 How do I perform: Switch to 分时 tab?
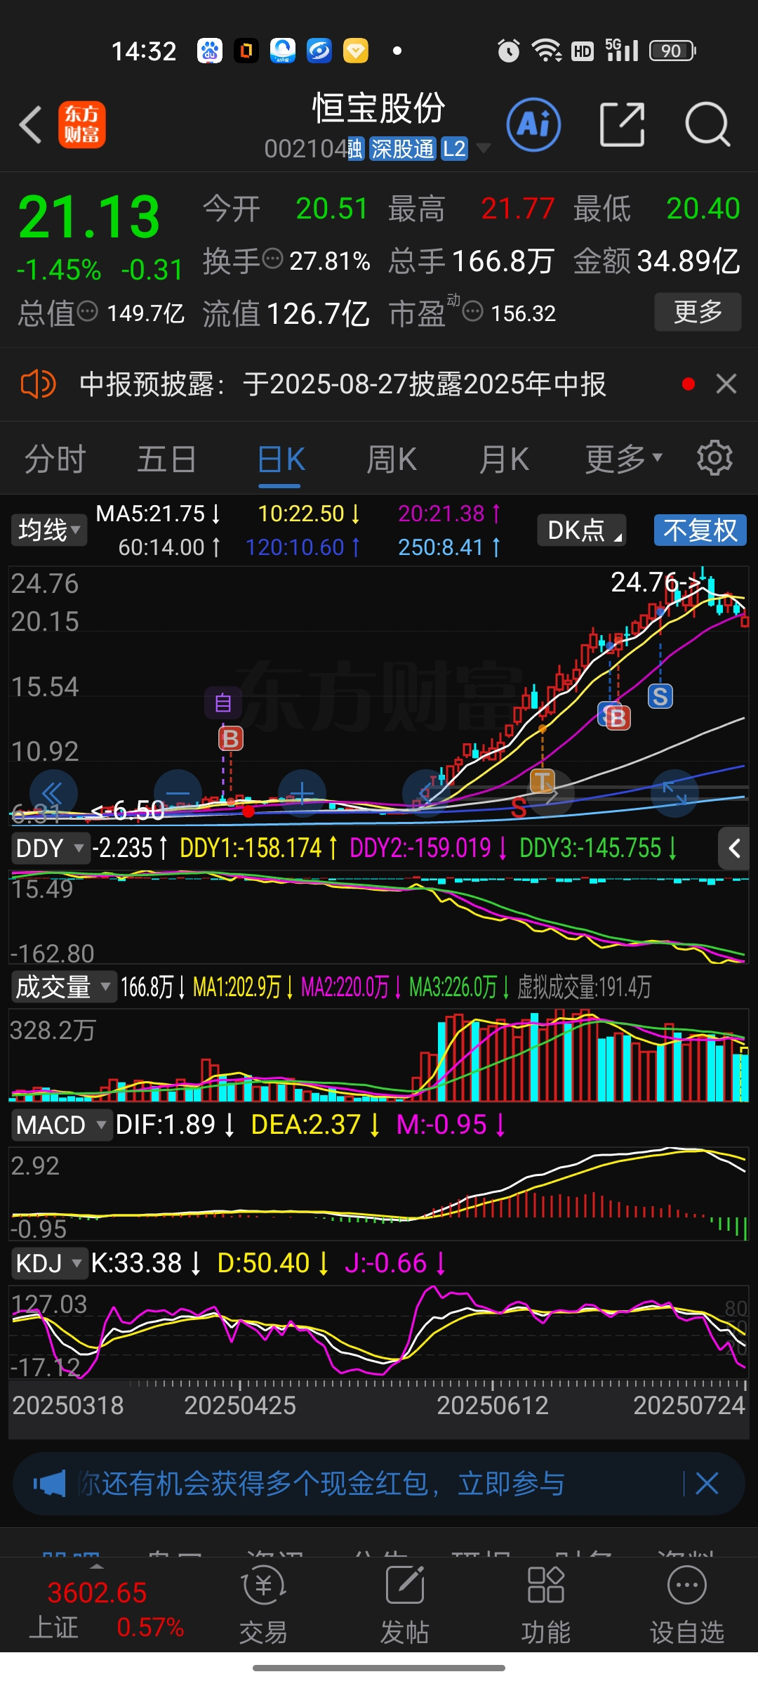55,459
